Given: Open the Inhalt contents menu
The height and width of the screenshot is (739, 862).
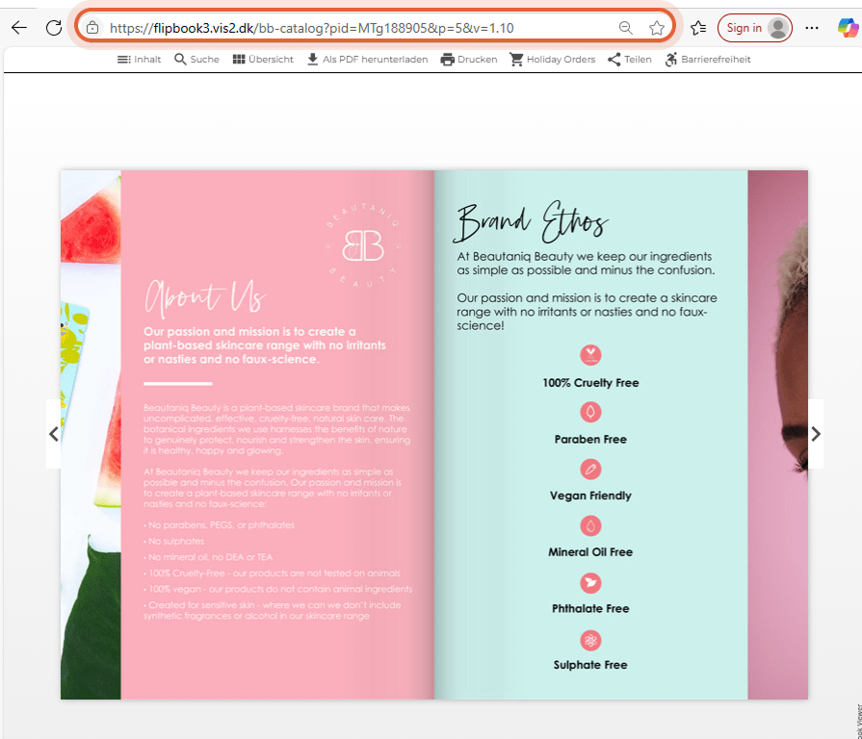Looking at the screenshot, I should pyautogui.click(x=139, y=60).
